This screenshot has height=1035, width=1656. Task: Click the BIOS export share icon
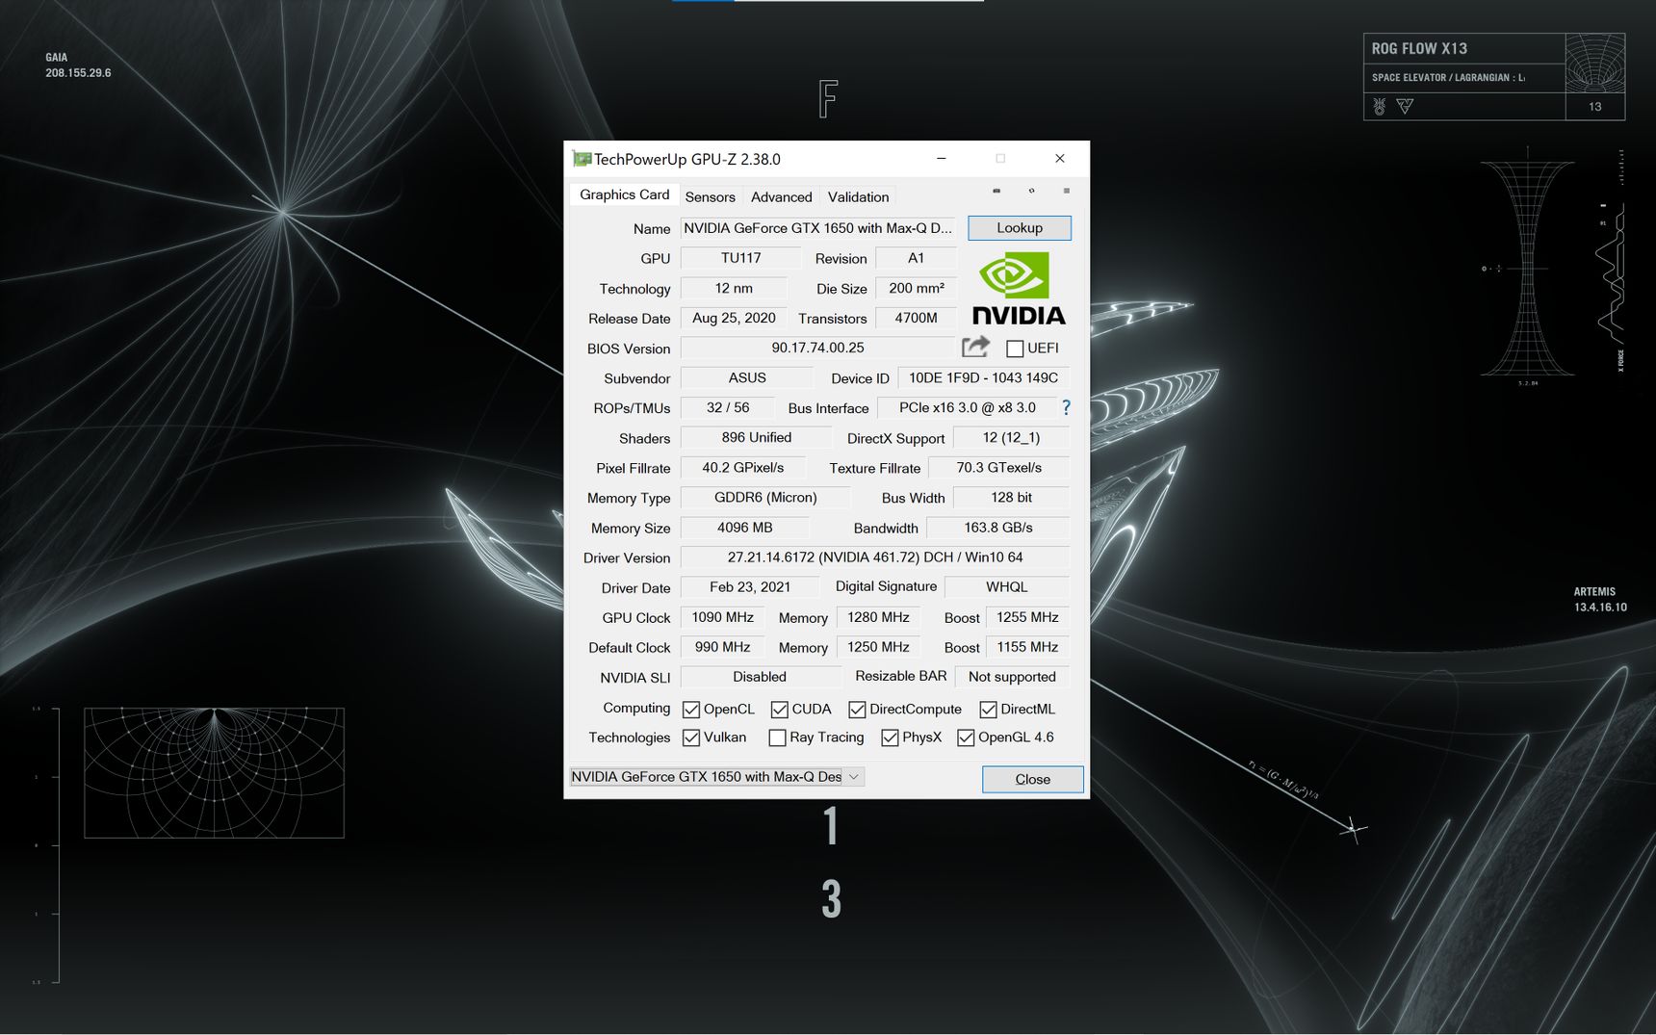[975, 347]
